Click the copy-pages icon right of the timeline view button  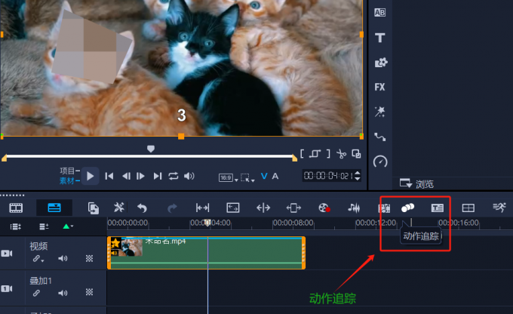94,208
